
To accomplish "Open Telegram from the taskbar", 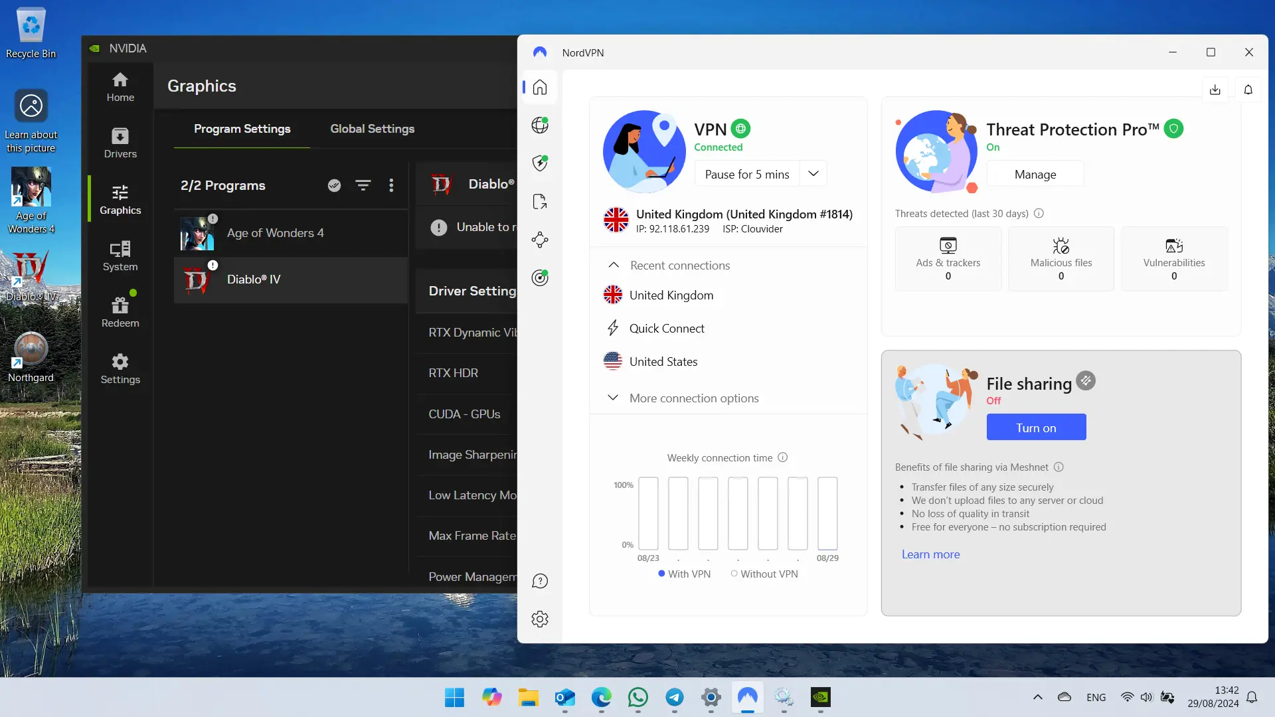I will (x=675, y=697).
